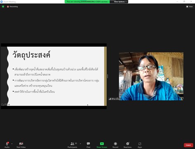This screenshot has width=195, height=149.
Task: Change layout with View button
Action: [x=190, y=7]
